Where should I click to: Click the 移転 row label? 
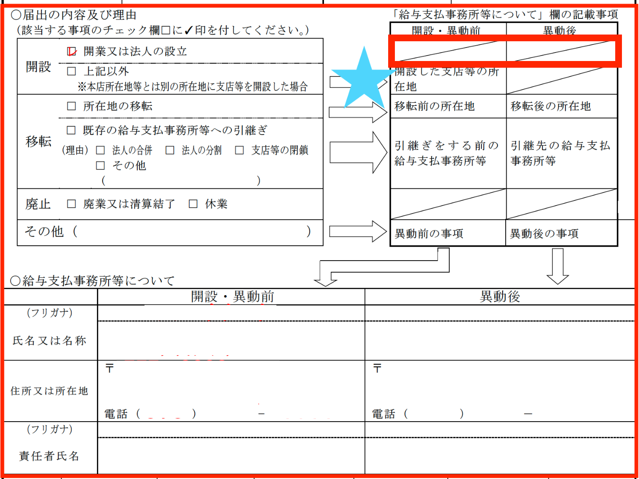click(38, 141)
